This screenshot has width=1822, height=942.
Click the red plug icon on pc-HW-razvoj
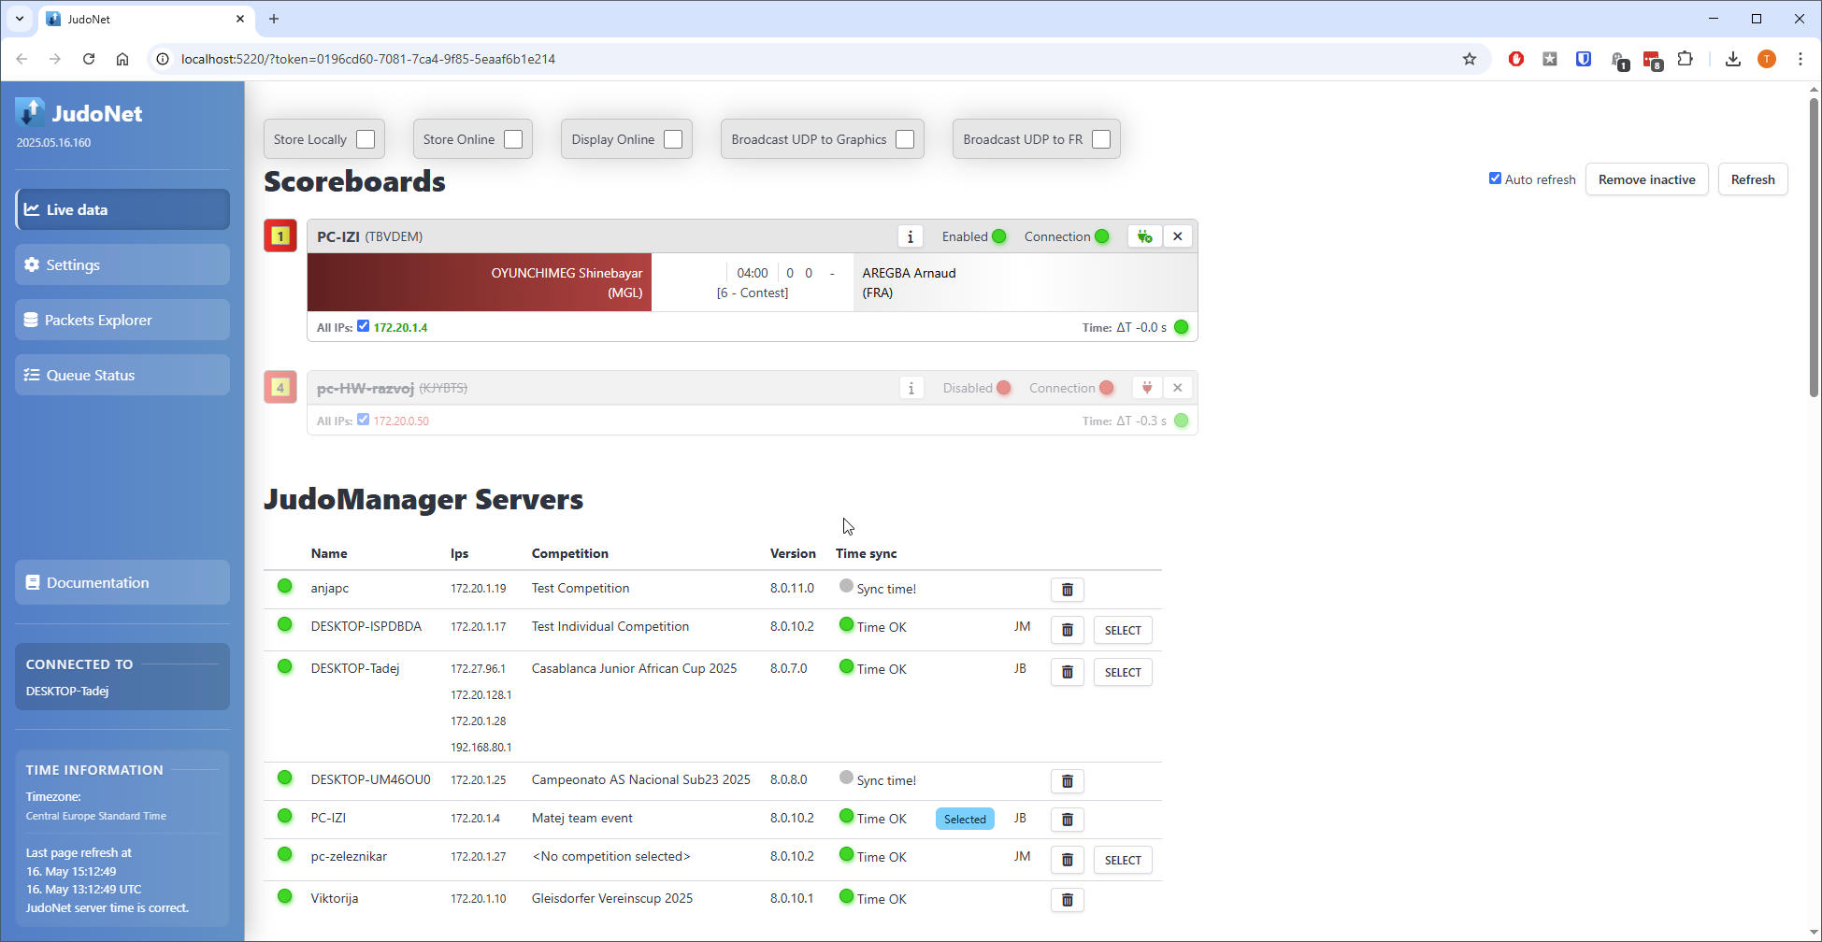pos(1147,388)
